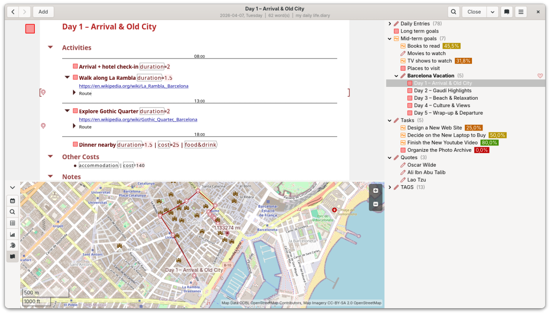Open the chart panel
Screen dimensions: 550x314
(12, 234)
